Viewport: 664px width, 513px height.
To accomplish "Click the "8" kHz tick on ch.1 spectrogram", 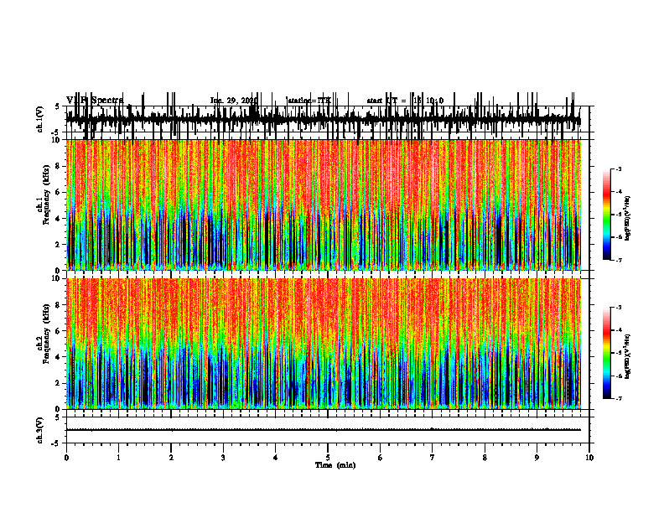I will [59, 166].
